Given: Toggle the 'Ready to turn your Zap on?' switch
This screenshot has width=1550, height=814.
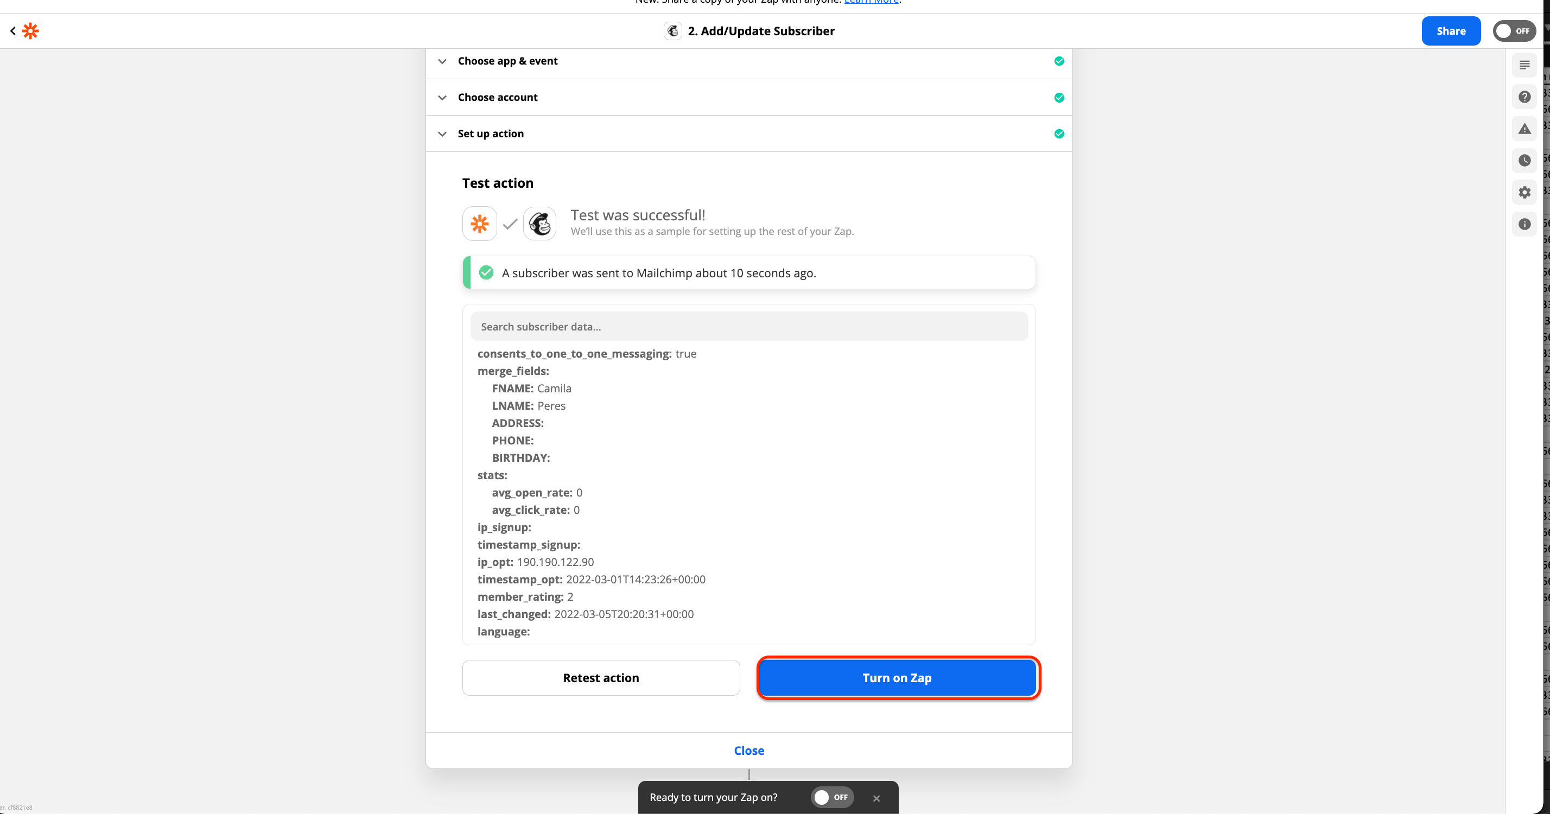Looking at the screenshot, I should coord(832,797).
